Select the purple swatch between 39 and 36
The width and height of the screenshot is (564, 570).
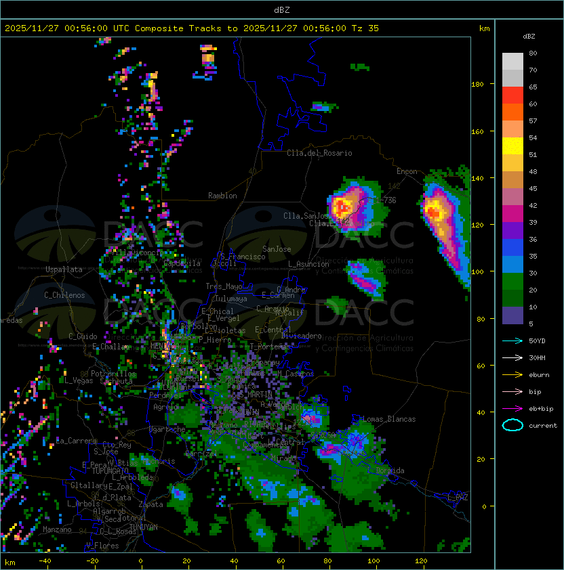[512, 230]
